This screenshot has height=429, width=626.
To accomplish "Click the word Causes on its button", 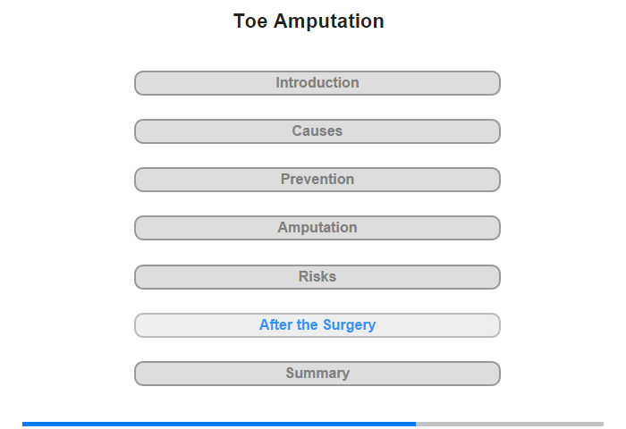I will pos(317,130).
